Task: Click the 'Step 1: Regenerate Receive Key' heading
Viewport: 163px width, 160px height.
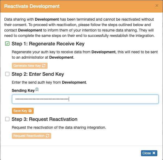Action: point(48,44)
